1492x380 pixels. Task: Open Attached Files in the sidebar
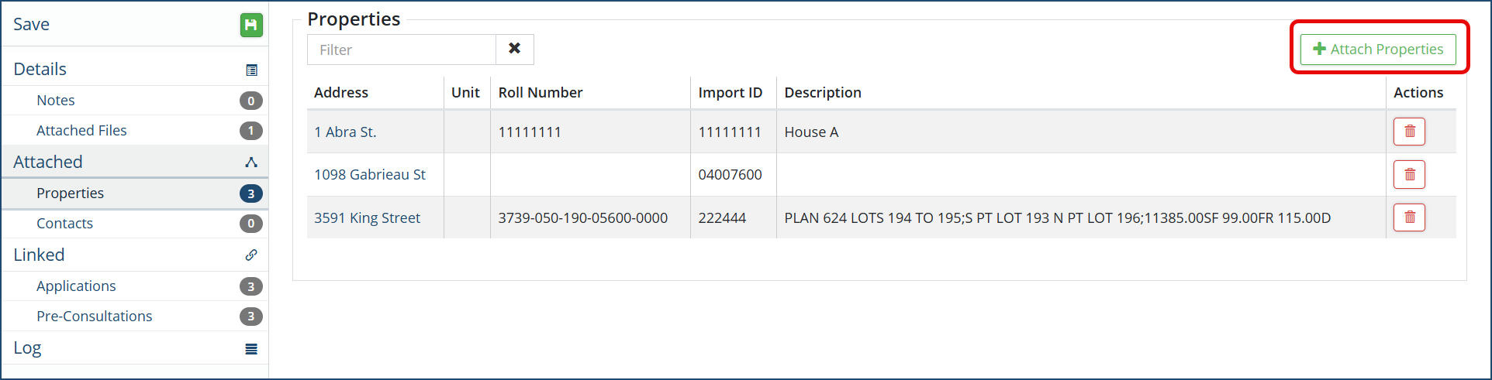(x=81, y=131)
